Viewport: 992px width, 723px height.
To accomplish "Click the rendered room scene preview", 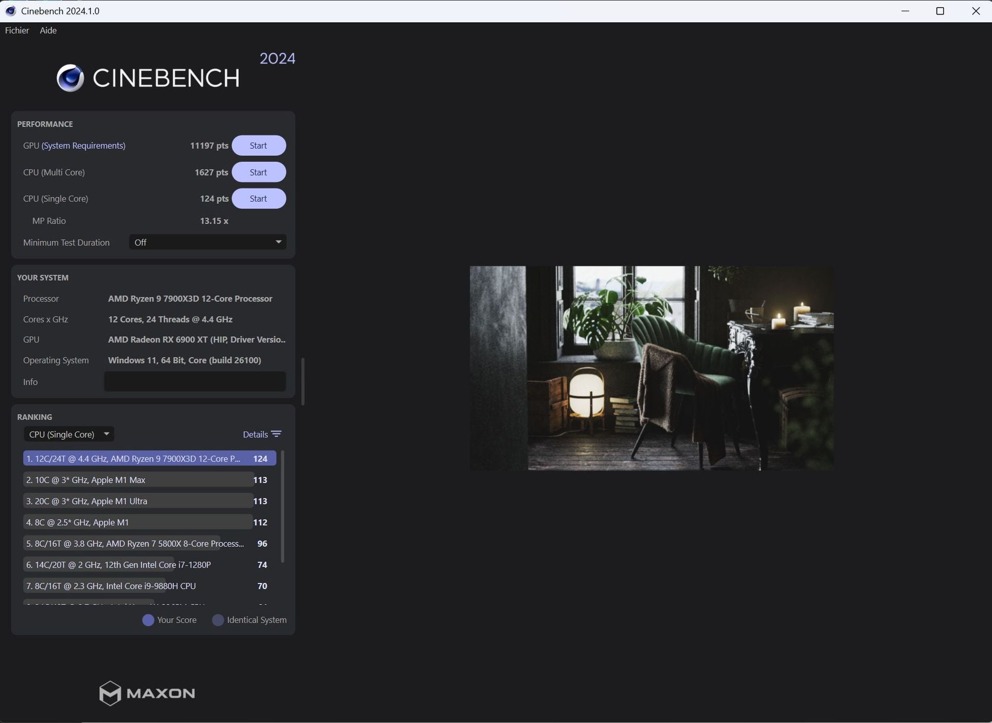I will (x=652, y=368).
